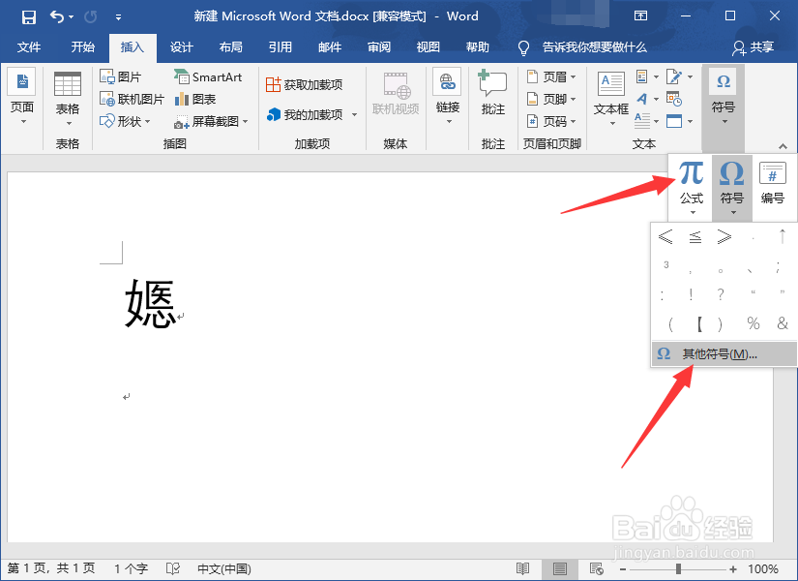Viewport: 798px width, 581px height.
Task: Click the percent symbol in the symbol grid
Action: click(x=753, y=323)
